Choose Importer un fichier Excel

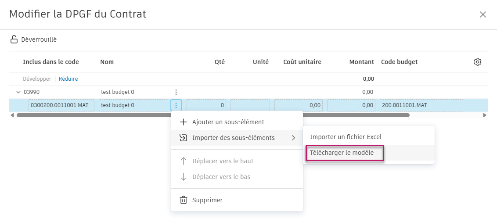[346, 137]
